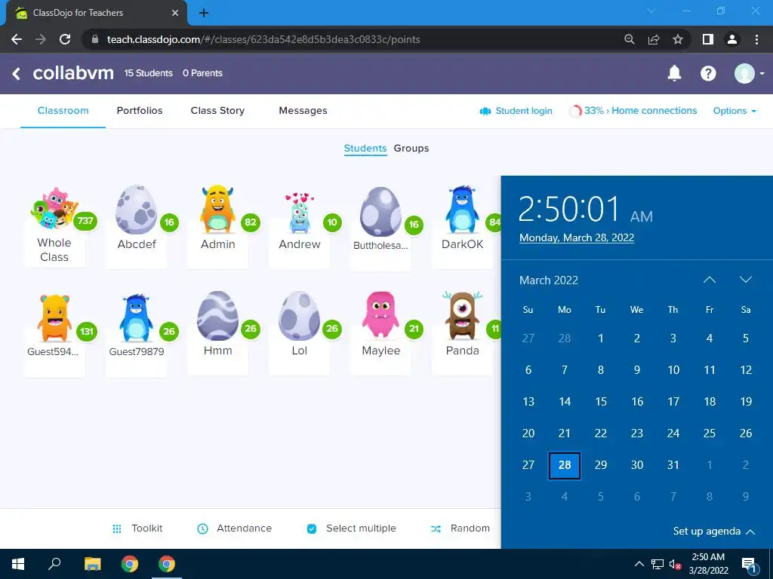Click the 15 Students count
The height and width of the screenshot is (579, 773).
point(149,73)
